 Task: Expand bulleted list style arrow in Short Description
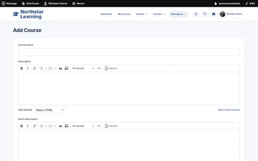click(x=46, y=126)
